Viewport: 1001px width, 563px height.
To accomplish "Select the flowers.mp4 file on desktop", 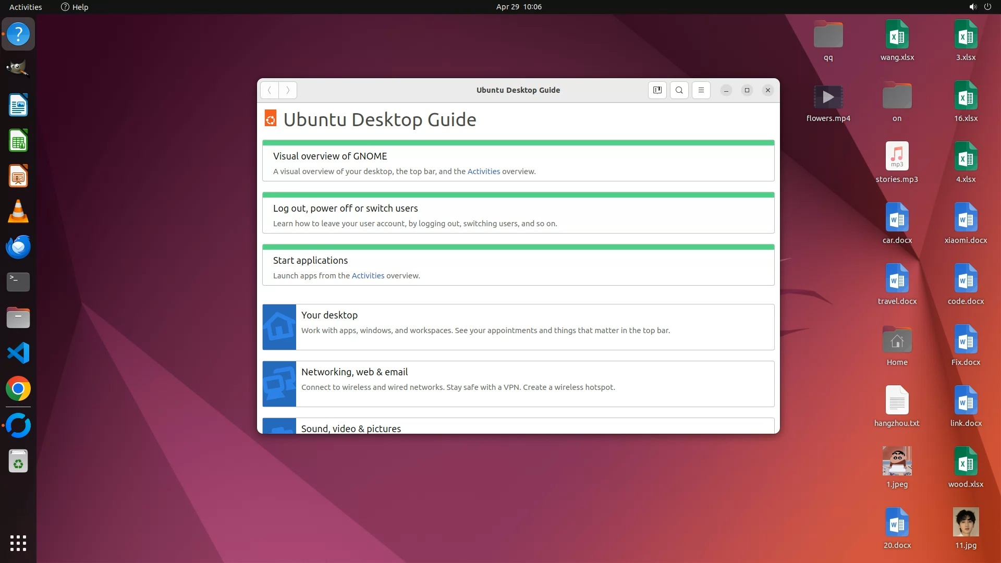I will click(x=828, y=97).
